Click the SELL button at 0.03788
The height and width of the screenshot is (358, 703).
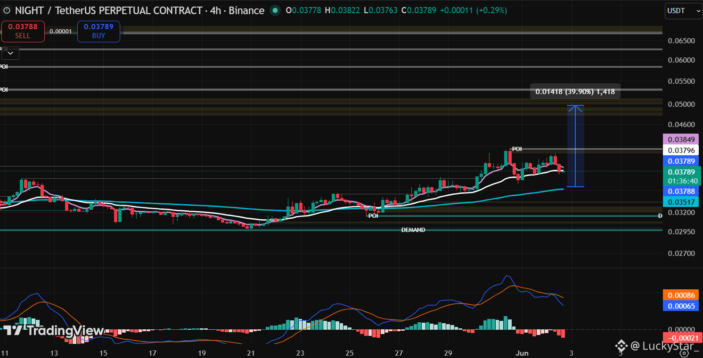(x=23, y=31)
